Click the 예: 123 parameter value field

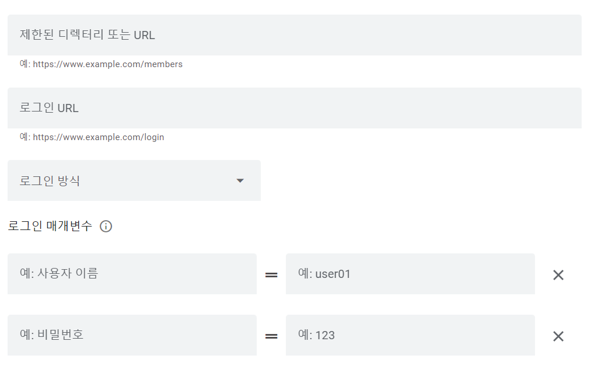[x=410, y=335]
